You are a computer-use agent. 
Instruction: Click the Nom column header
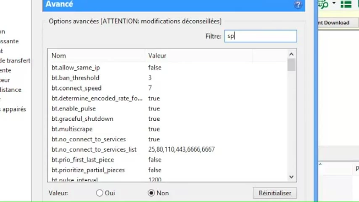pos(96,56)
